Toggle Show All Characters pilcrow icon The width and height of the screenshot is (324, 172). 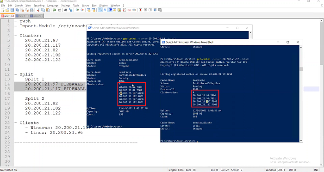(x=105, y=10)
